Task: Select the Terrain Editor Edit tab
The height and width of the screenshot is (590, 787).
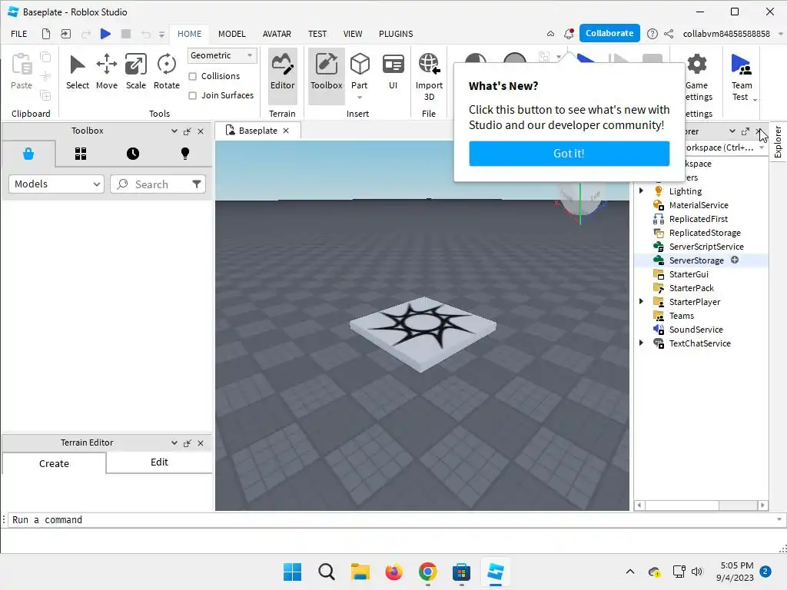Action: [x=159, y=462]
